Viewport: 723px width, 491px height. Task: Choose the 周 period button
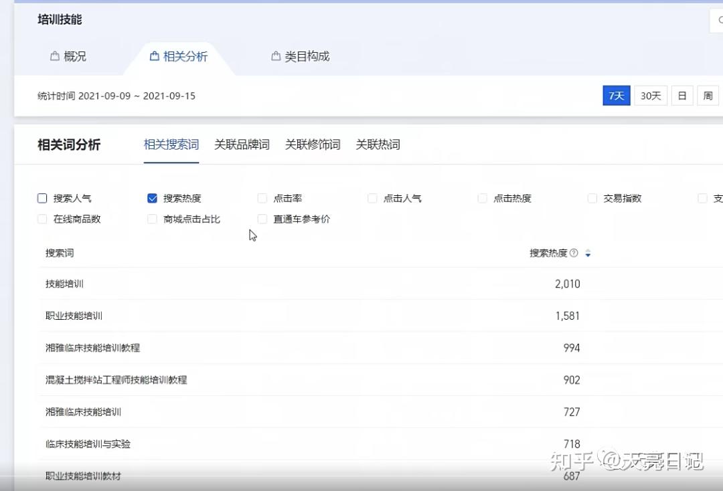[708, 96]
